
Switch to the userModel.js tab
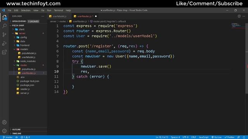coord(59,16)
